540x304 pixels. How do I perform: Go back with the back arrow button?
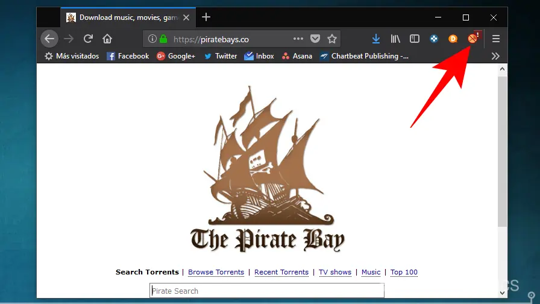(49, 39)
